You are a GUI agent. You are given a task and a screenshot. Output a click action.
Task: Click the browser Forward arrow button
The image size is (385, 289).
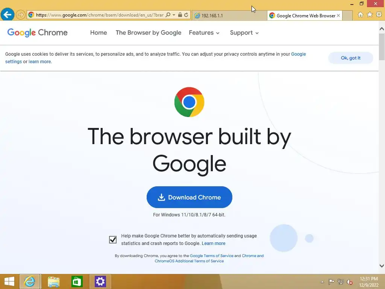pos(21,15)
